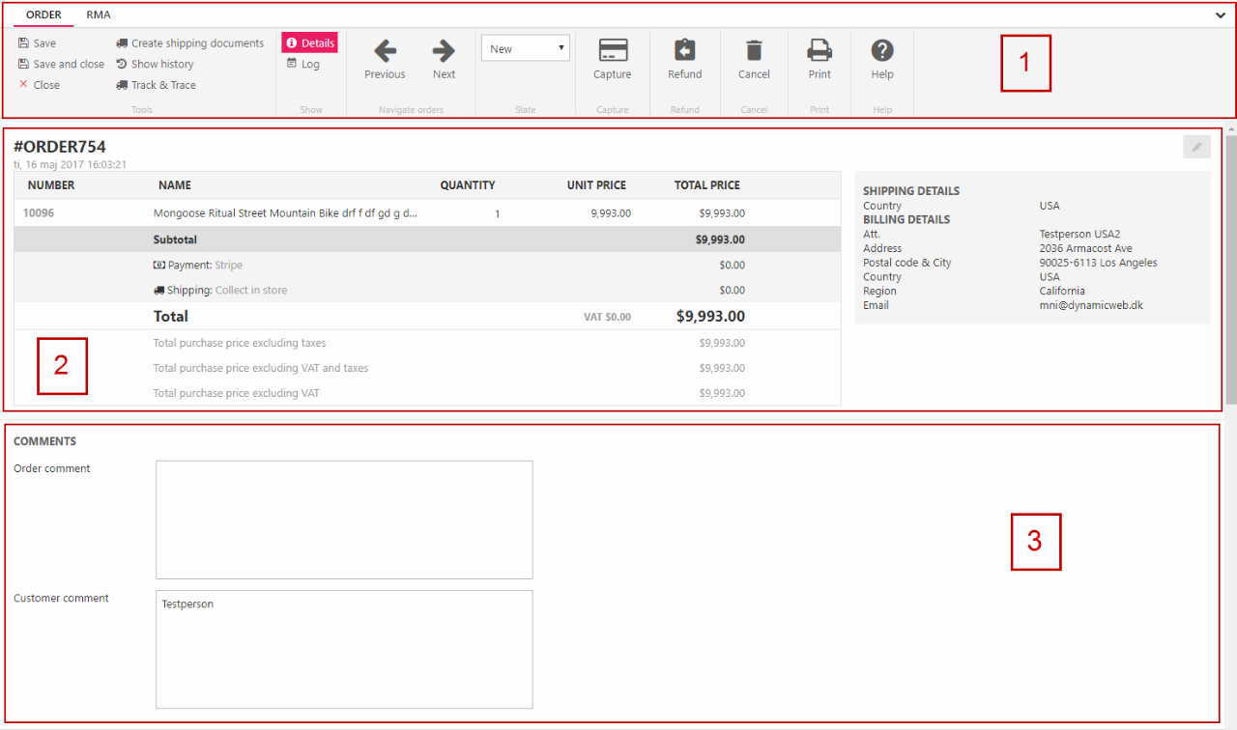Open Show history

pos(155,65)
